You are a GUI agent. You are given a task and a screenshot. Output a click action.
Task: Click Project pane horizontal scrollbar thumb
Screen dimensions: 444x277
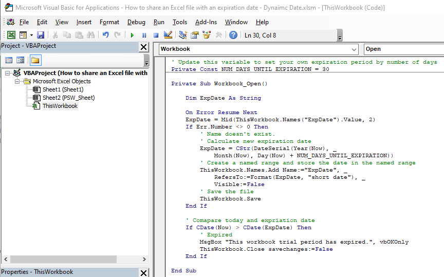click(63, 259)
